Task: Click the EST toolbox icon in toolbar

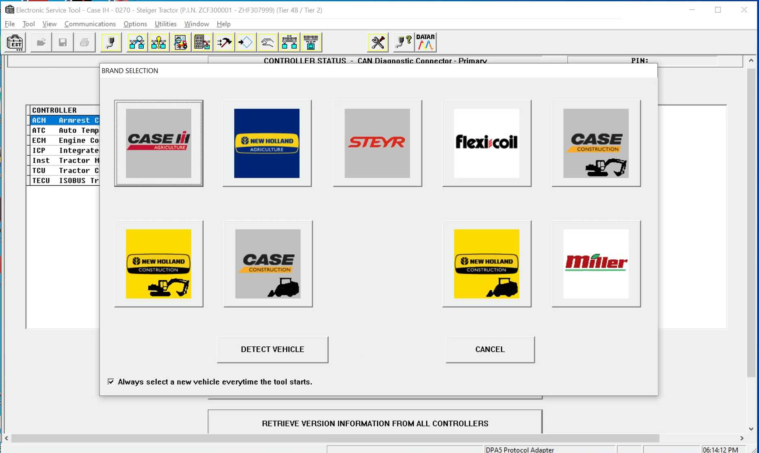Action: pos(15,42)
